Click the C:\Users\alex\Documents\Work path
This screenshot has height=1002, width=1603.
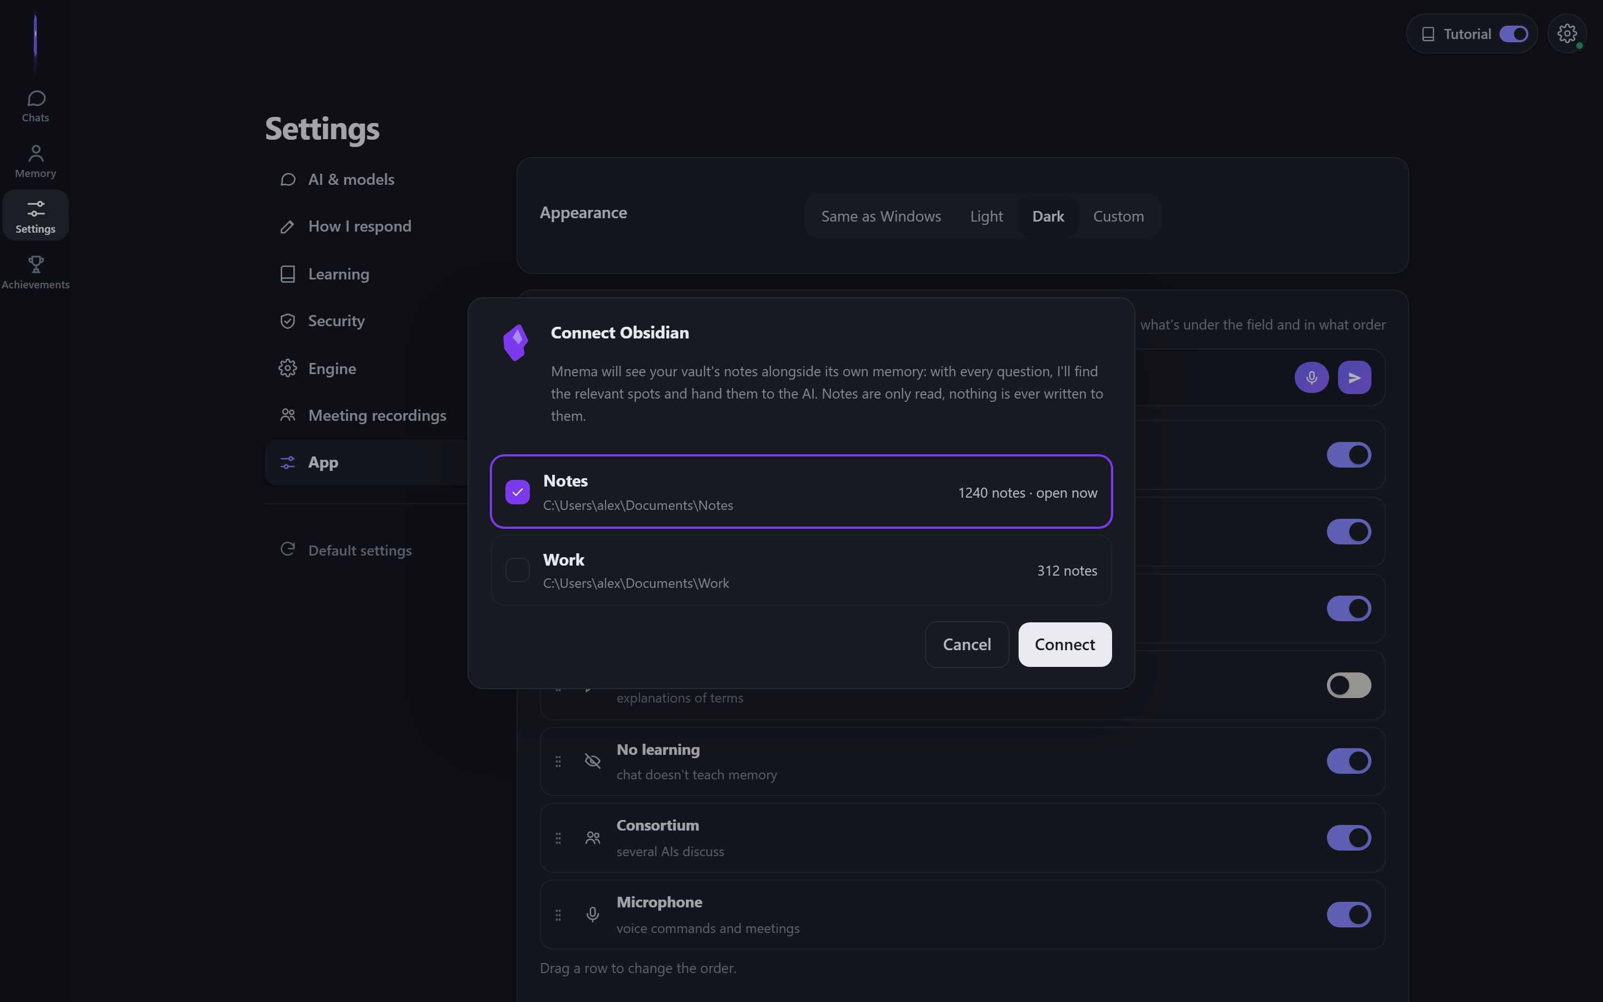pyautogui.click(x=636, y=583)
